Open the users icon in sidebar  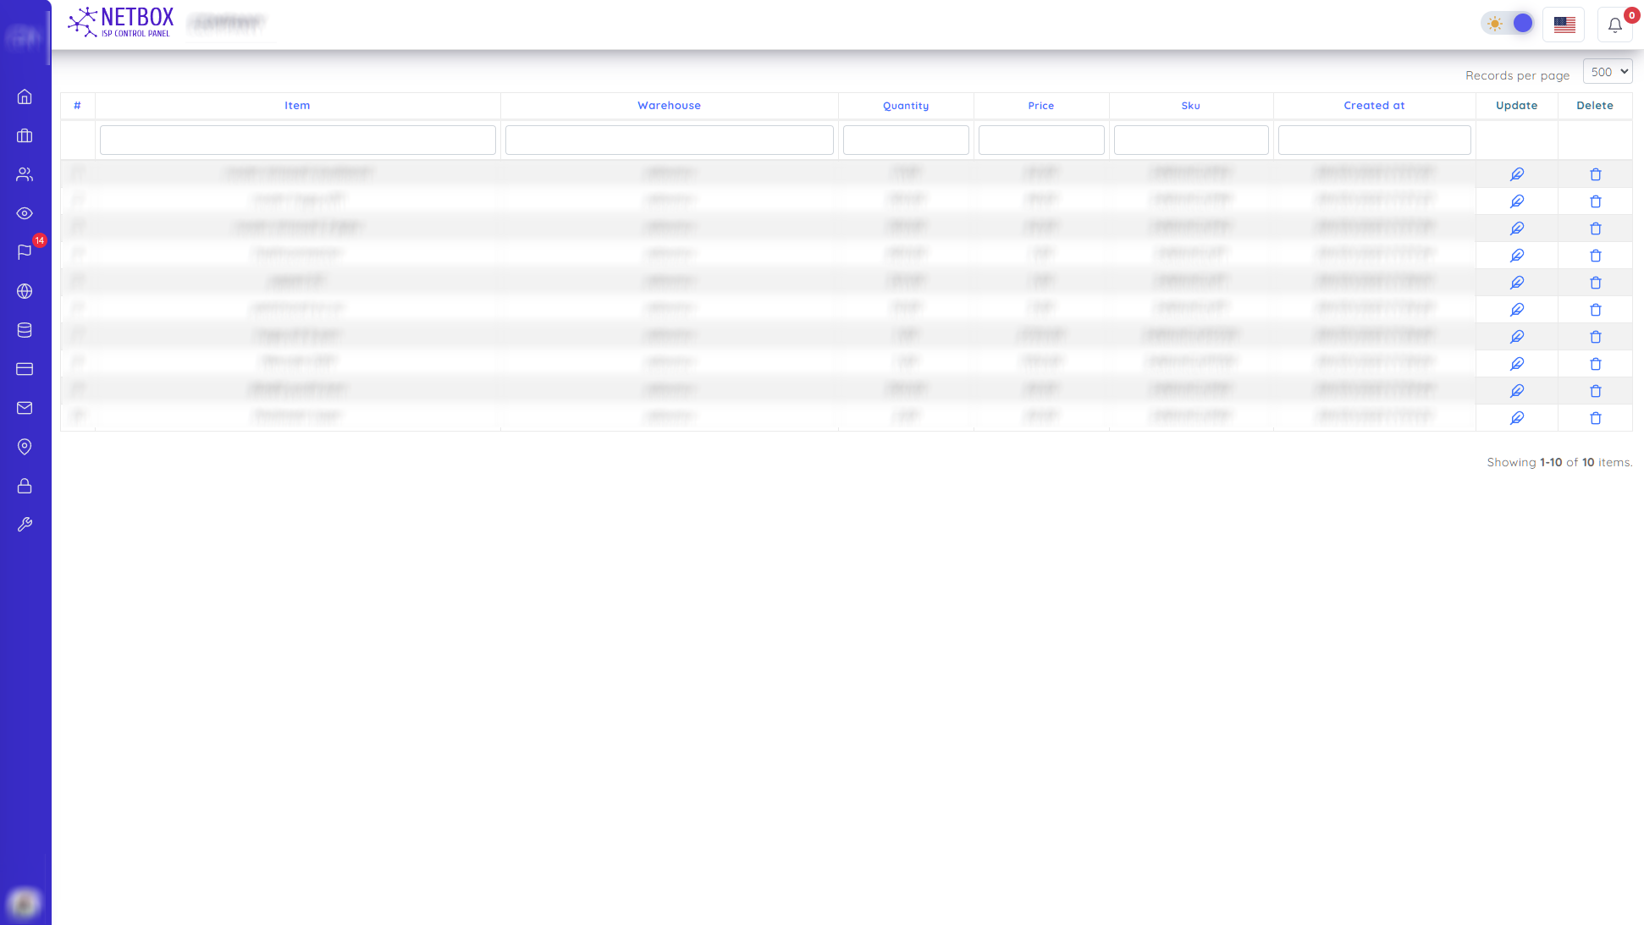pos(25,174)
